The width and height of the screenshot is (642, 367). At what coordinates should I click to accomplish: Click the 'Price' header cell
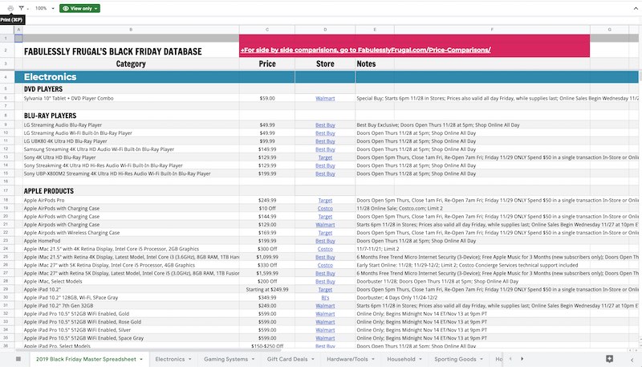[267, 64]
